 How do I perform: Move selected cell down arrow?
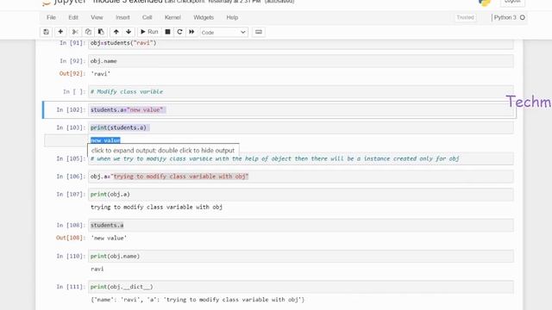pyautogui.click(x=129, y=32)
